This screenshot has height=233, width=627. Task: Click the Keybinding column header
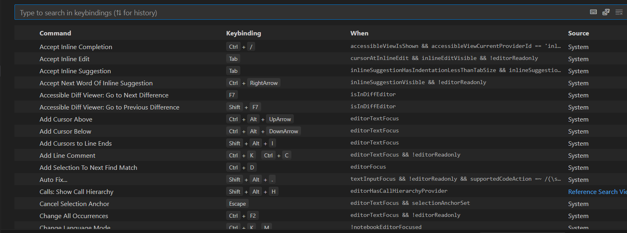pyautogui.click(x=243, y=33)
